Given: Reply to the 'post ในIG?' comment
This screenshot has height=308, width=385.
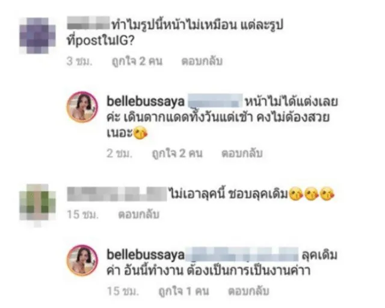Looking at the screenshot, I should pyautogui.click(x=202, y=61).
